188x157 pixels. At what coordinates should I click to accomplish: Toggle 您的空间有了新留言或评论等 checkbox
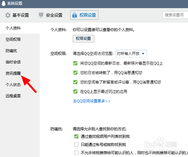point(75,82)
